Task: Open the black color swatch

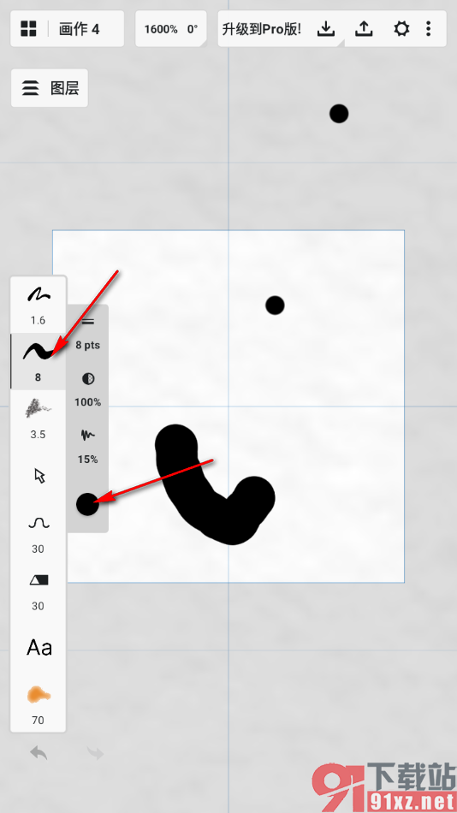Action: [x=87, y=504]
